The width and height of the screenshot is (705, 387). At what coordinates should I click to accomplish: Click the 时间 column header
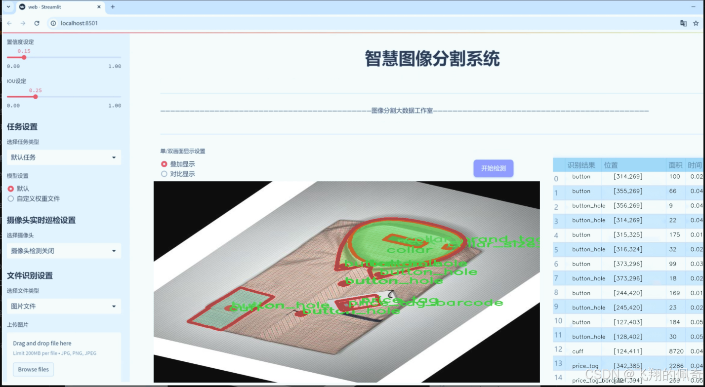point(694,165)
